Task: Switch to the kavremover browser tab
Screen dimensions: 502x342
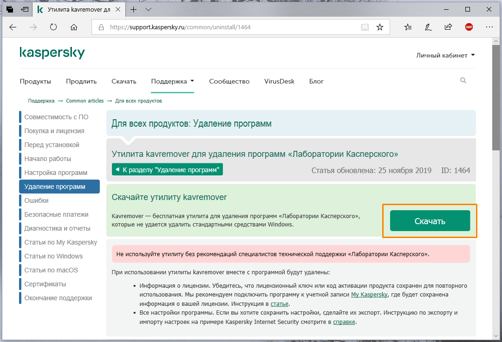Action: click(78, 9)
